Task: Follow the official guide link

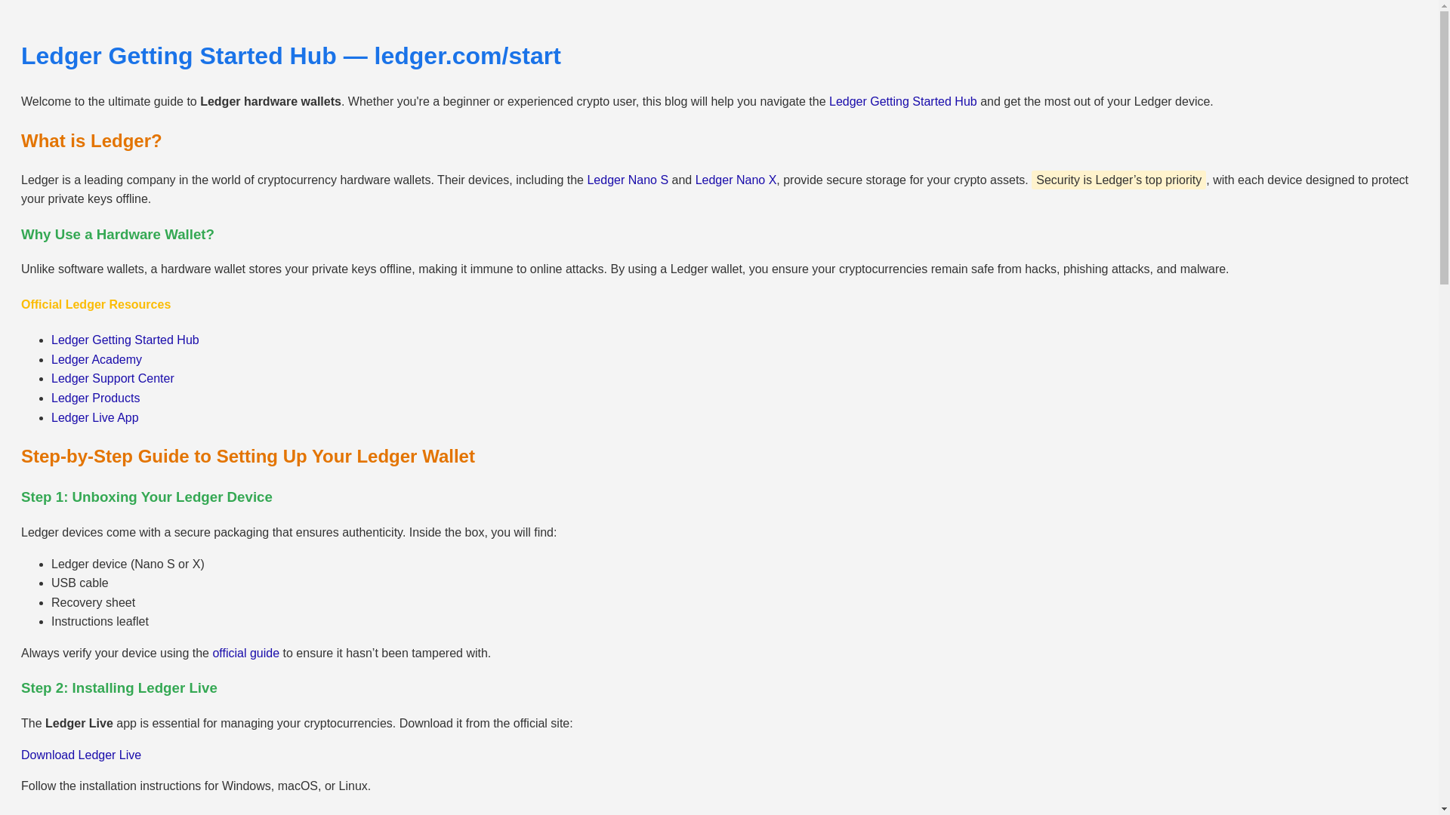Action: 245,653
